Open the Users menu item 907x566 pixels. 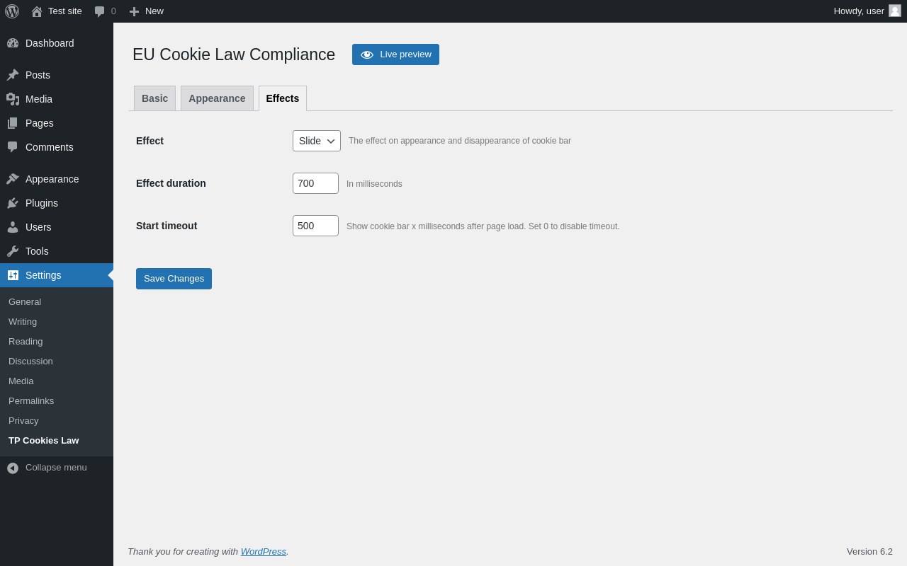(57, 227)
